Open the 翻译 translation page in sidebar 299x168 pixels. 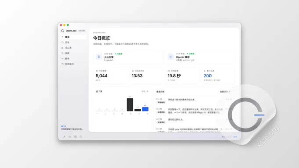pyautogui.click(x=73, y=59)
